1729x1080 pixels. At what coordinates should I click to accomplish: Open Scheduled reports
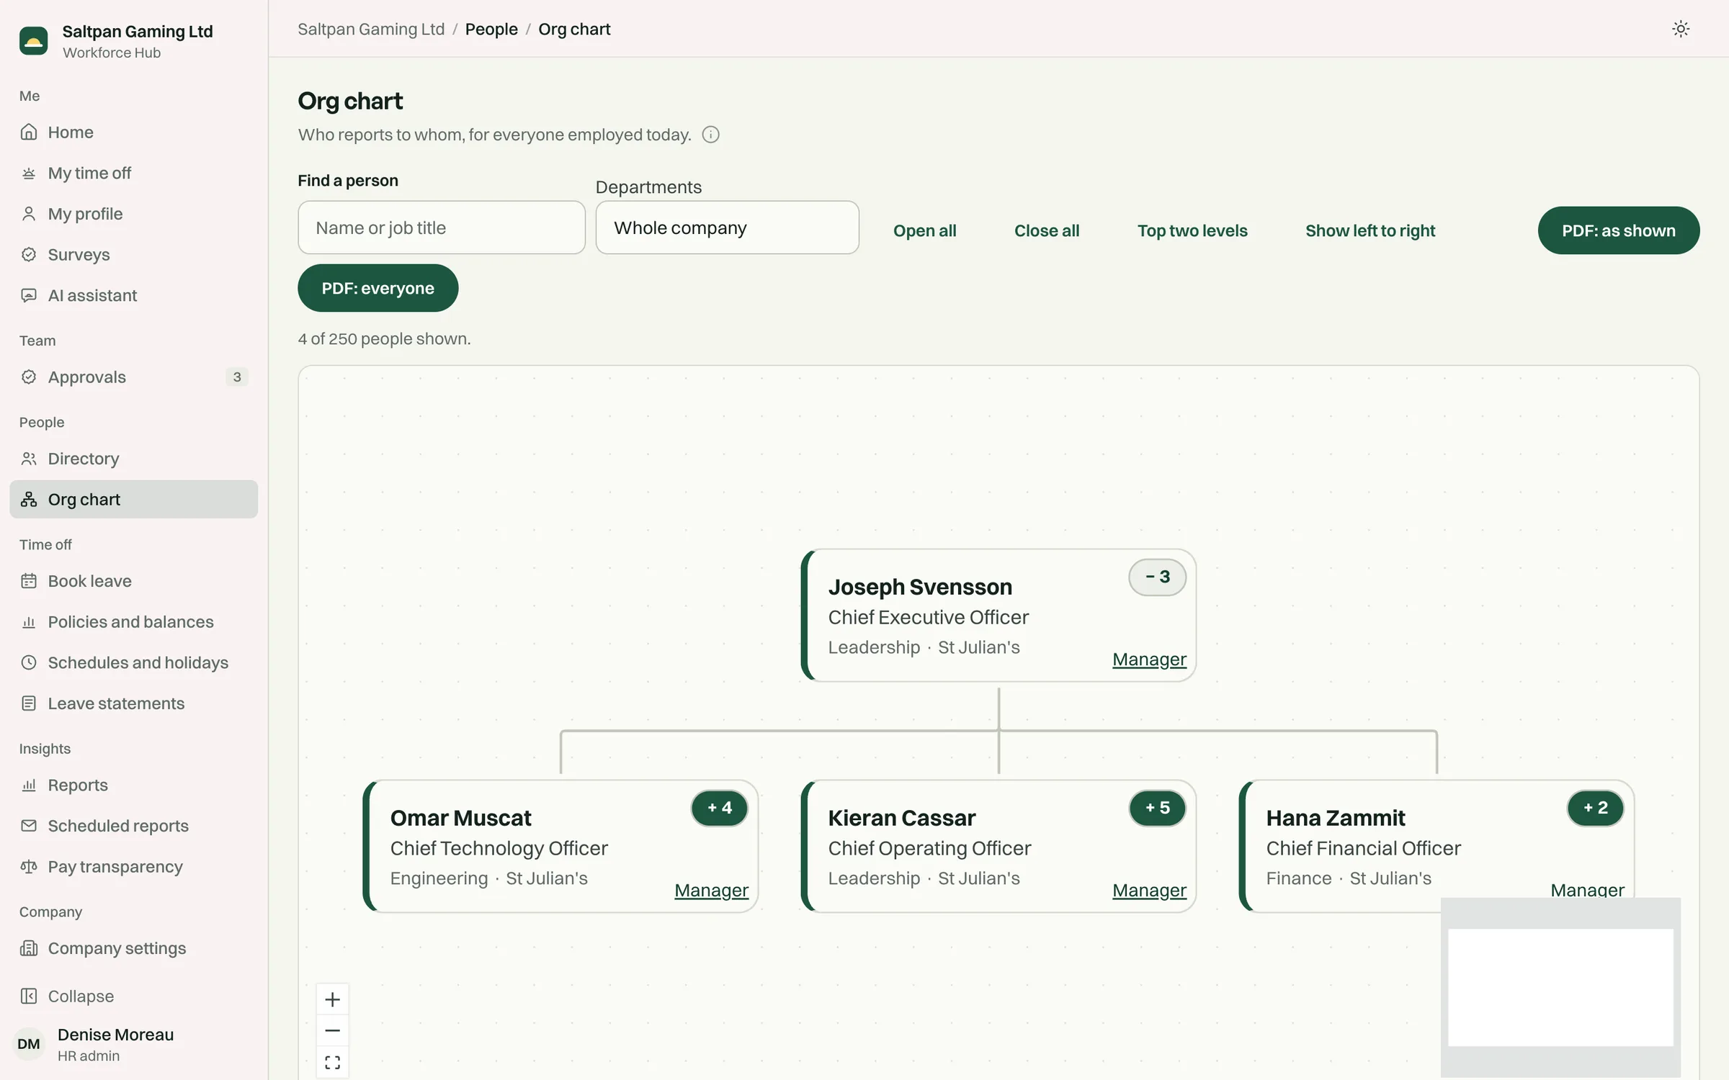pos(133,826)
